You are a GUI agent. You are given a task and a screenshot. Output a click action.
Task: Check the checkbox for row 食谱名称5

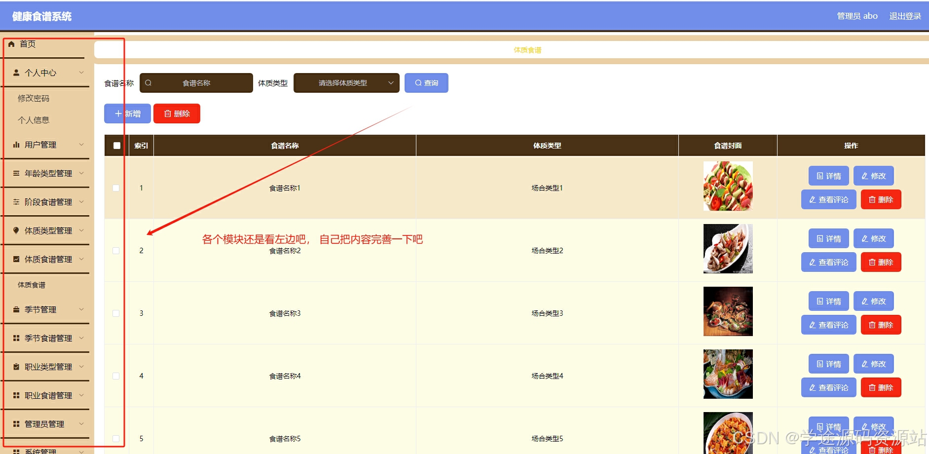point(116,439)
